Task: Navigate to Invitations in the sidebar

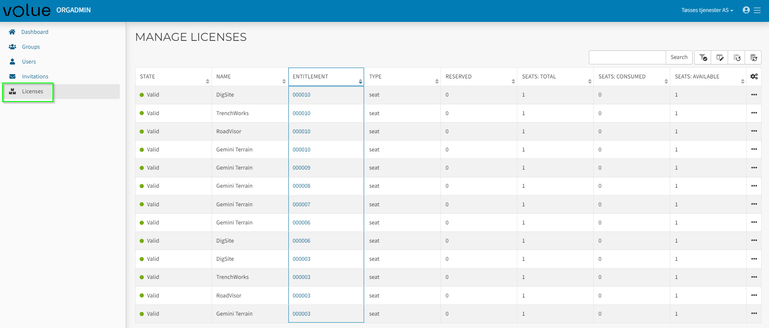Action: click(35, 77)
